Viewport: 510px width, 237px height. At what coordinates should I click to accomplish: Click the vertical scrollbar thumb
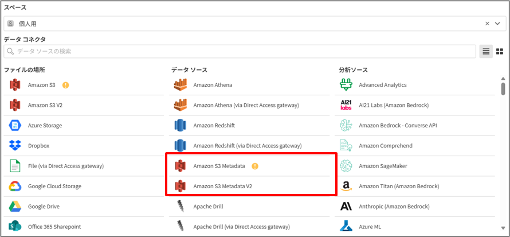click(x=503, y=88)
